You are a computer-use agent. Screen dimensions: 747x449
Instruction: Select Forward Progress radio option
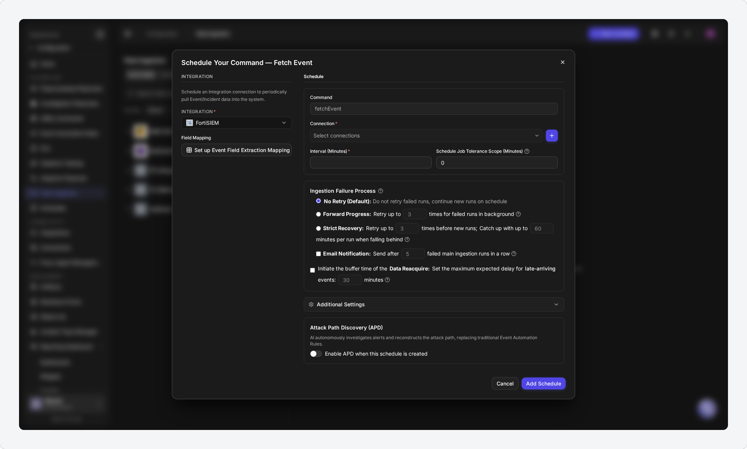click(318, 214)
